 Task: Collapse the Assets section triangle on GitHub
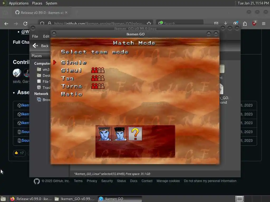14,93
